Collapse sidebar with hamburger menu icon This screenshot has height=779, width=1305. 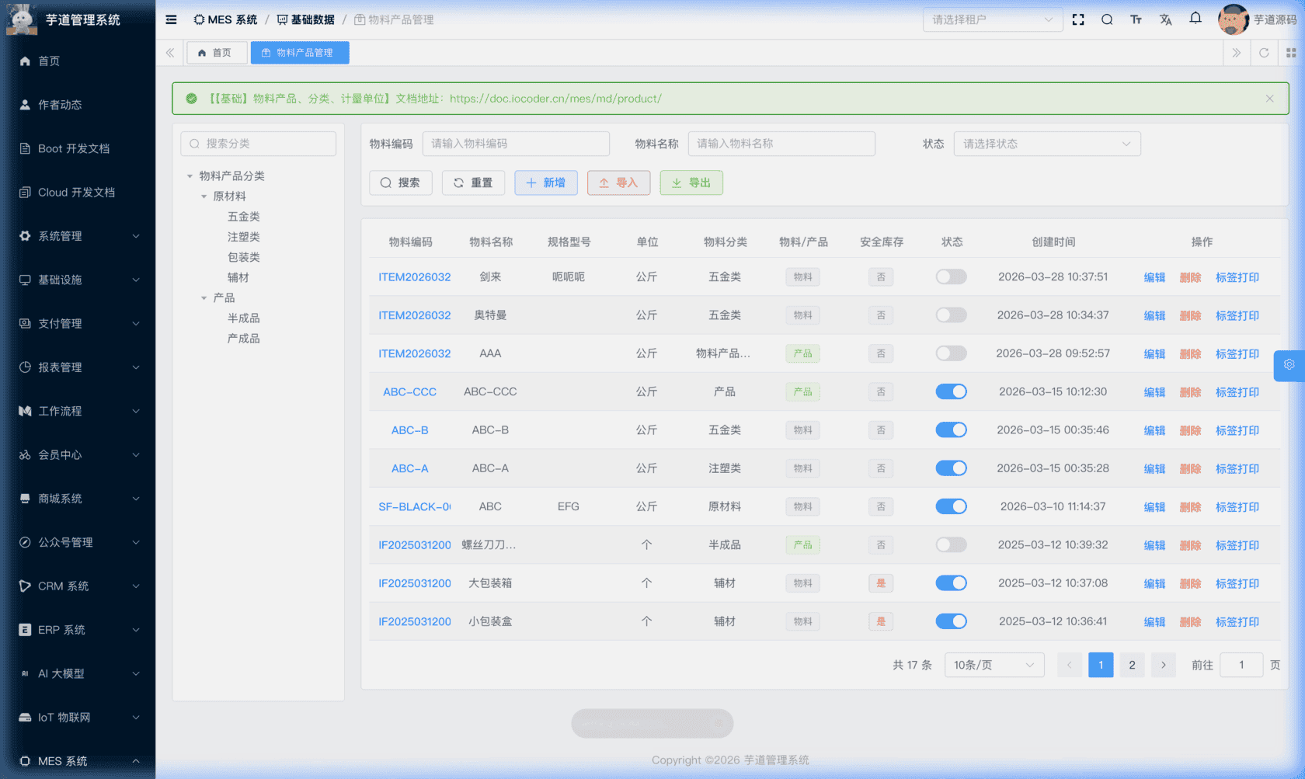pos(170,19)
